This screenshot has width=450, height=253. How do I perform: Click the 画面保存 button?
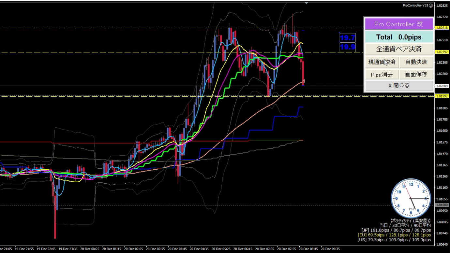(416, 74)
